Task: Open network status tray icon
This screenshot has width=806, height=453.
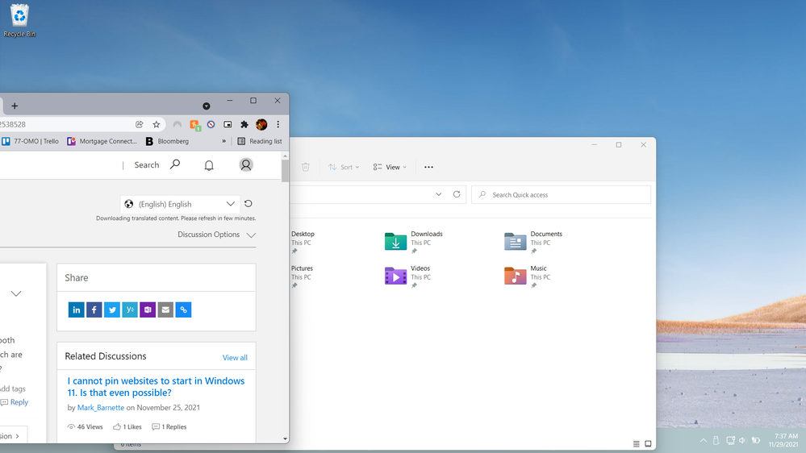Action: pos(730,440)
